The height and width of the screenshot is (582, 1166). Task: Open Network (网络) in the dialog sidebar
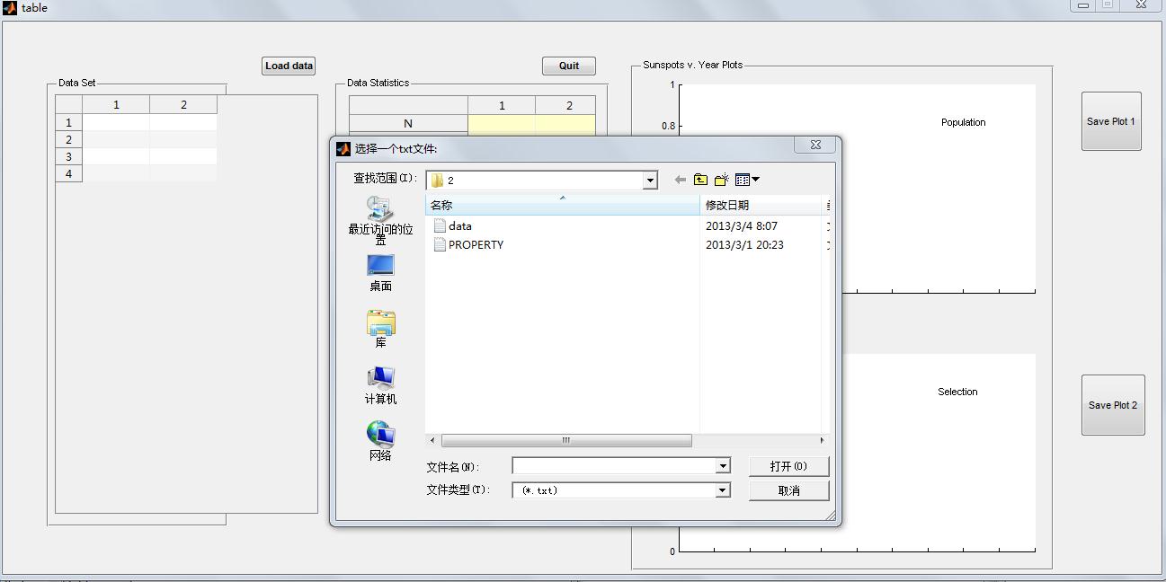click(x=380, y=442)
